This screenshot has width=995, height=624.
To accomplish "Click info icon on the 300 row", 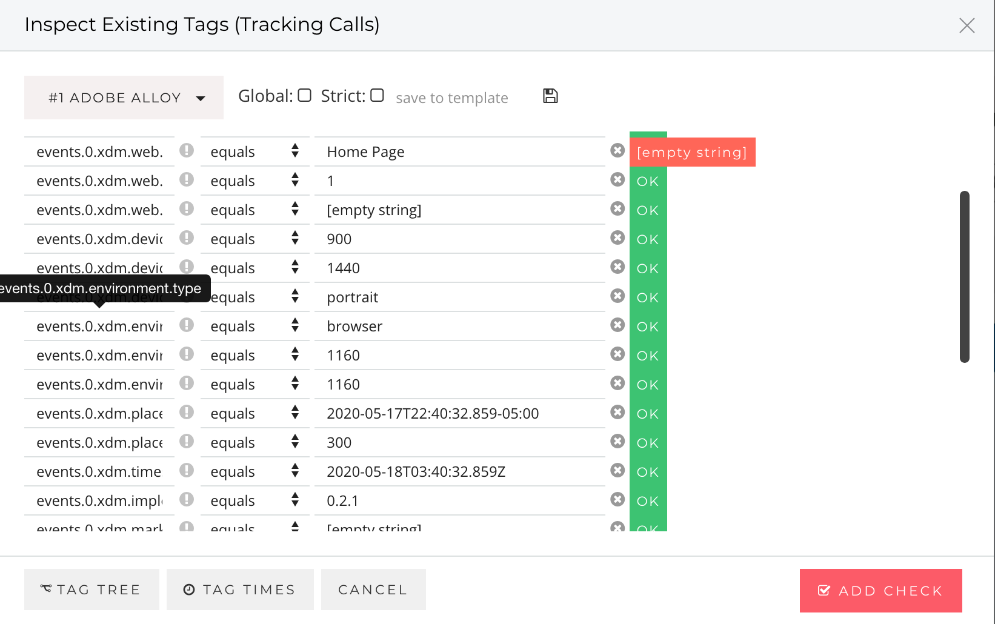I will point(187,441).
